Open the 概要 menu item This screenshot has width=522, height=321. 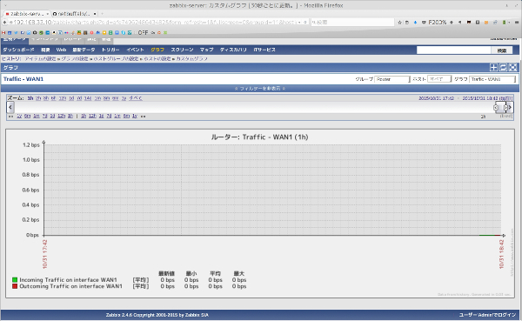(45, 50)
